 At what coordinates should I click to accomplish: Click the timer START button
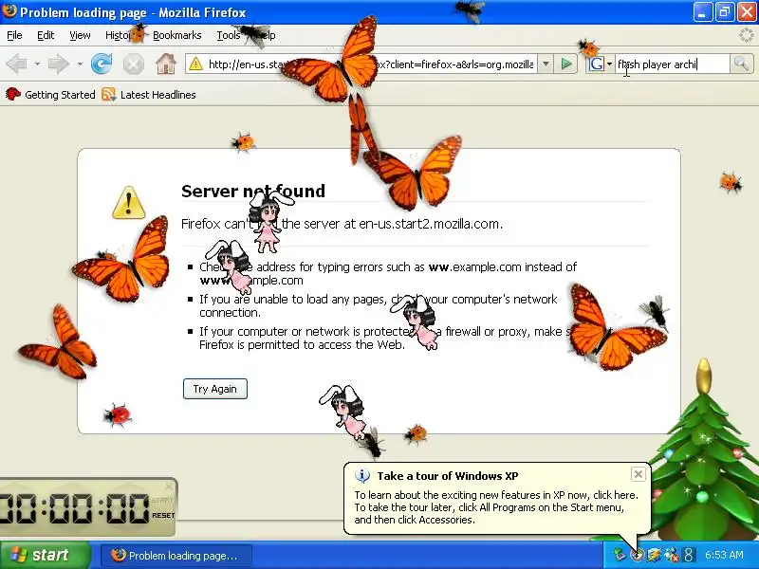(162, 501)
